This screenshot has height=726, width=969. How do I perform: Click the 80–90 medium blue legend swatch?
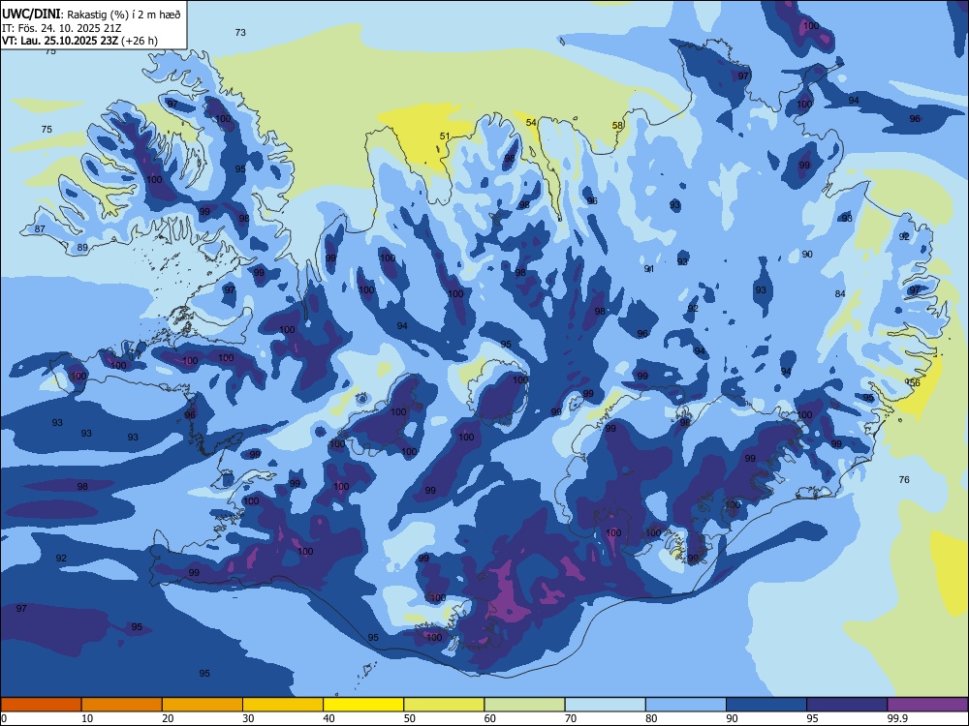click(686, 705)
